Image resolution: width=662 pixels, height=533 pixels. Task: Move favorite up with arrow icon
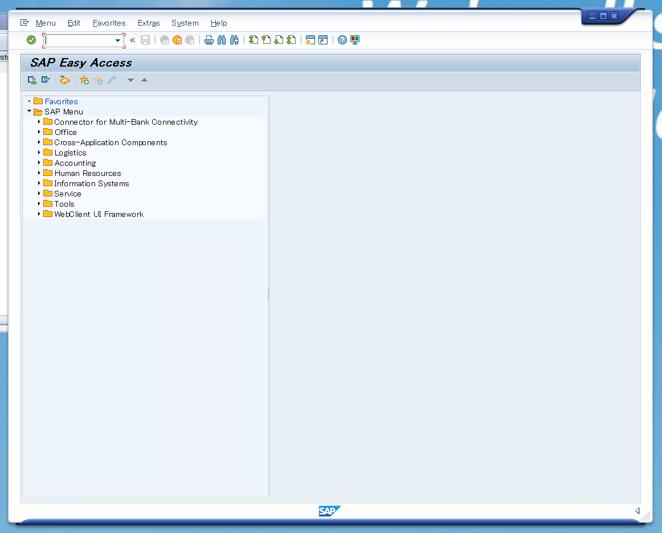144,80
